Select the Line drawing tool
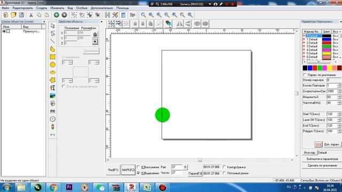The width and height of the screenshot is (342, 192). (x=52, y=41)
